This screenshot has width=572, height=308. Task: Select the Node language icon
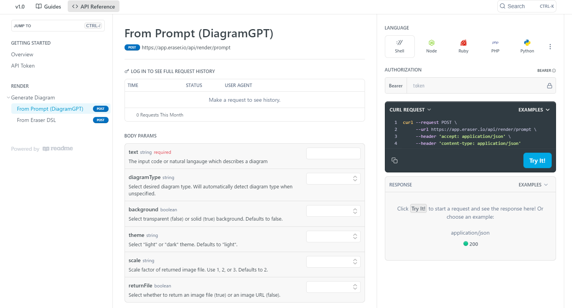coord(432,43)
